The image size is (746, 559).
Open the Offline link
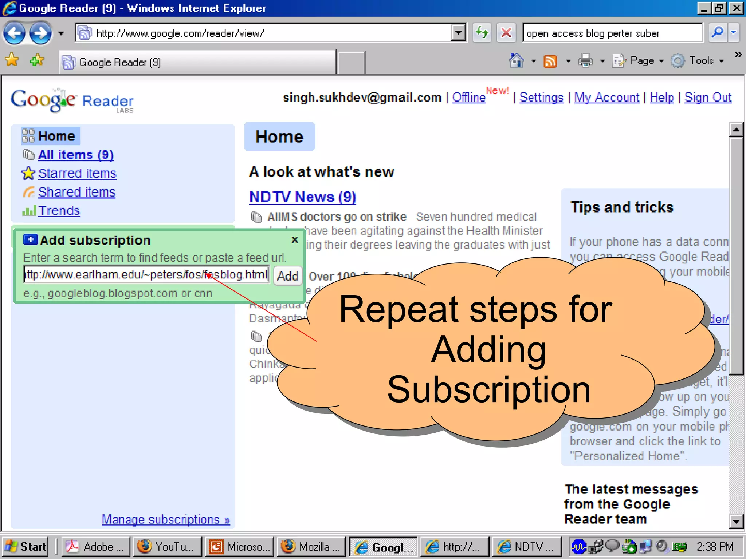(x=469, y=98)
